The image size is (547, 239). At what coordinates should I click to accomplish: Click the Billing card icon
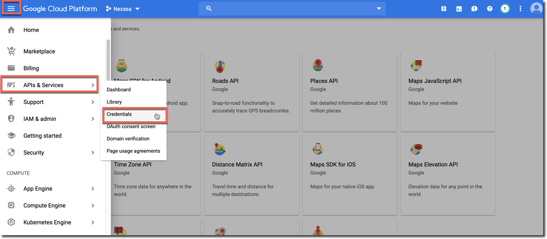11,68
